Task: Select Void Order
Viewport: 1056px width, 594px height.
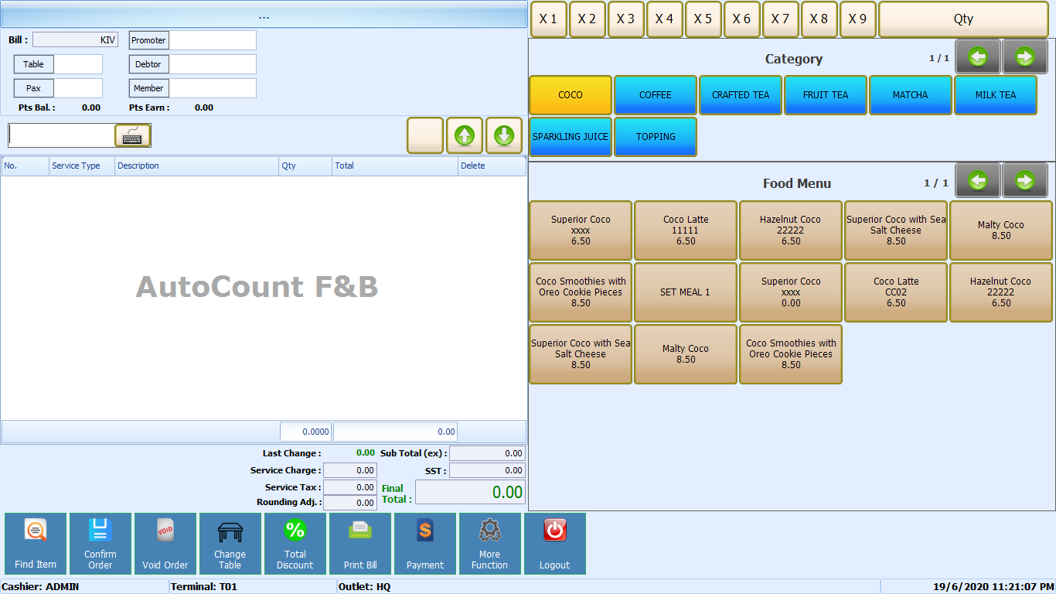Action: 165,544
